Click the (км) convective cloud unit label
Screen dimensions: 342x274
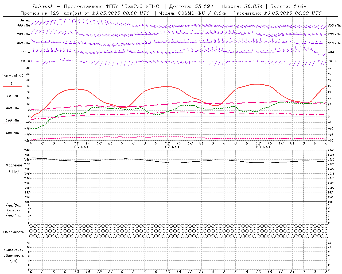tap(14, 261)
